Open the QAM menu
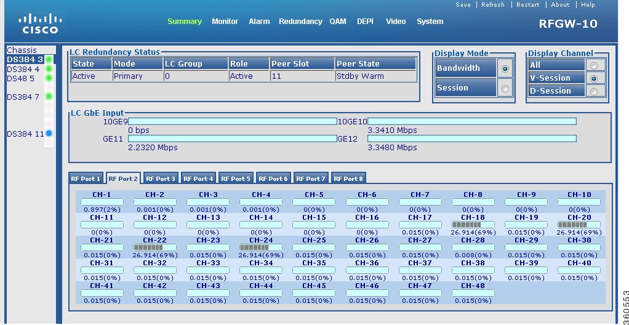Screen dimensions: 629x325 (338, 22)
